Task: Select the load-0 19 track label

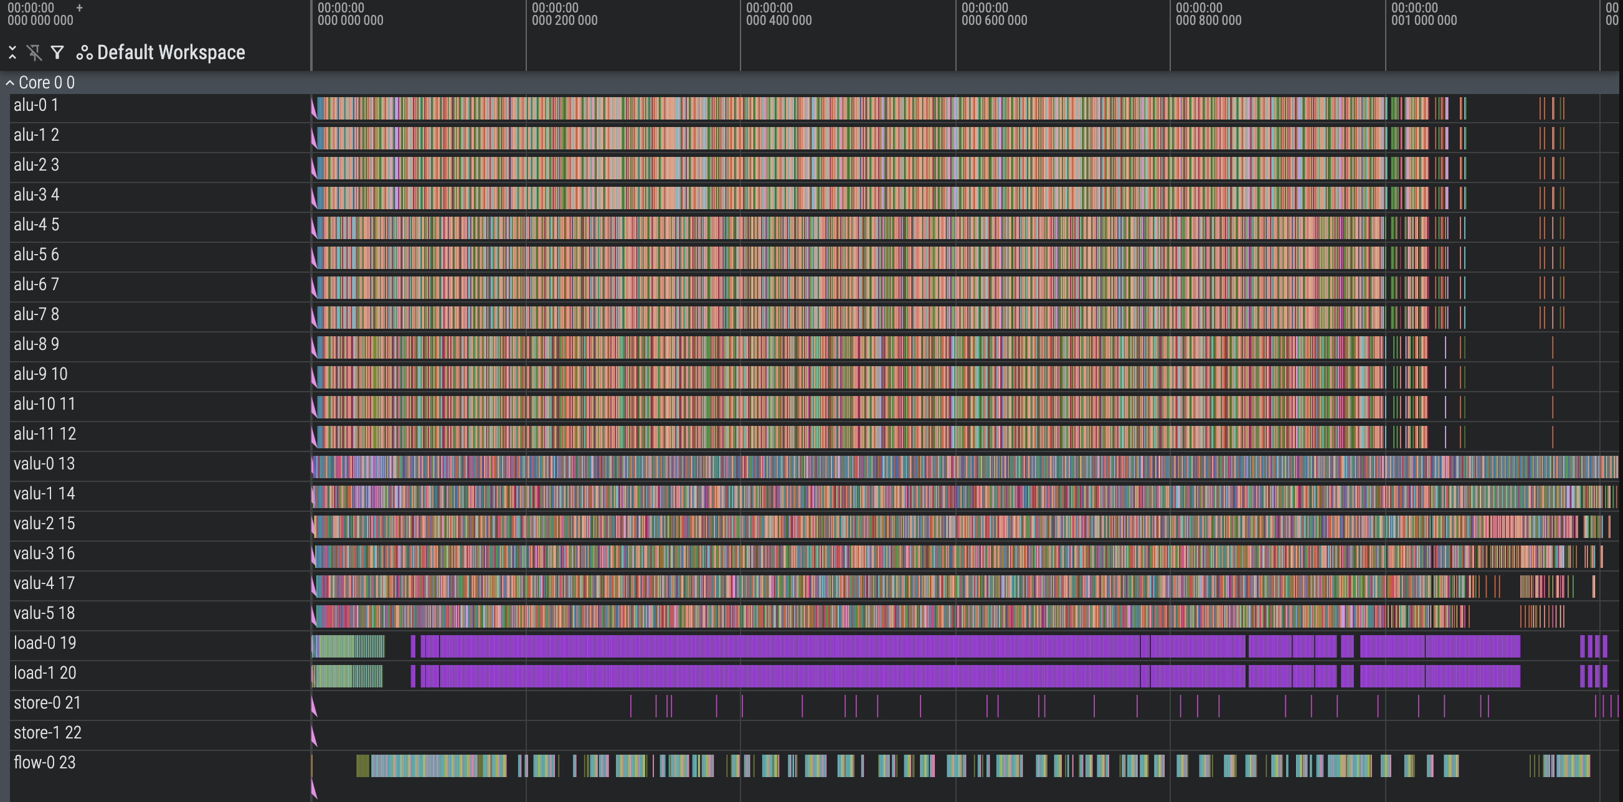Action: coord(45,643)
